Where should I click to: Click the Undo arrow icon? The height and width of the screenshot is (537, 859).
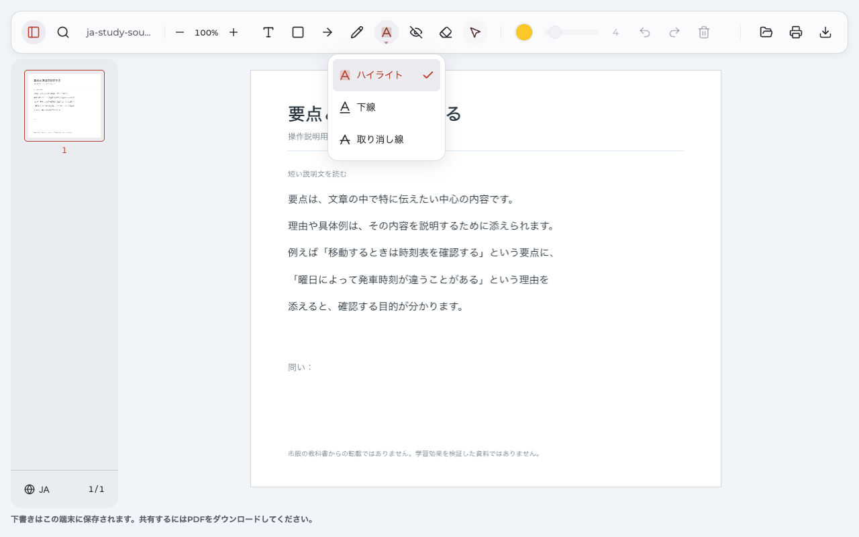tap(645, 32)
